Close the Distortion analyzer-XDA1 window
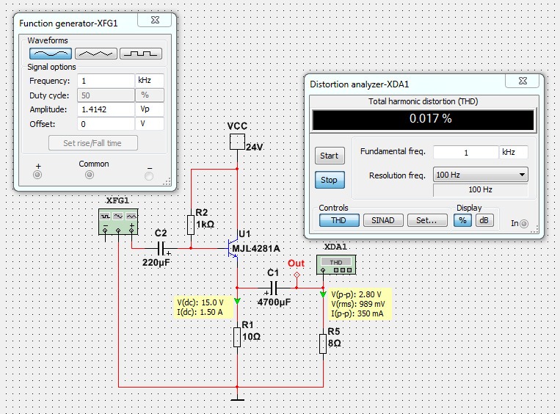This screenshot has width=560, height=414. pyautogui.click(x=523, y=81)
